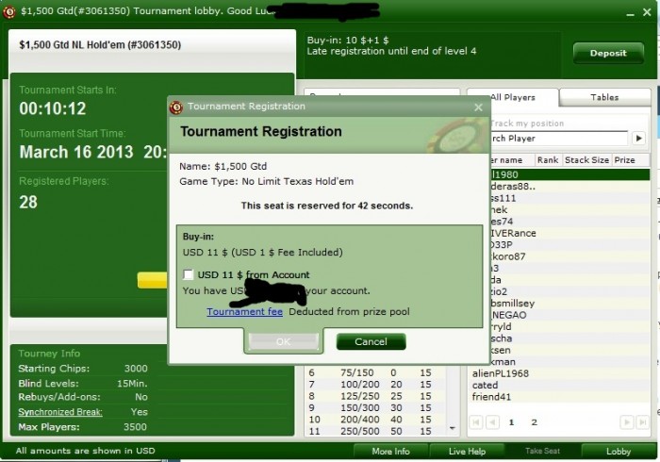Image resolution: width=660 pixels, height=462 pixels.
Task: Go to last page of player list
Action: click(x=642, y=422)
